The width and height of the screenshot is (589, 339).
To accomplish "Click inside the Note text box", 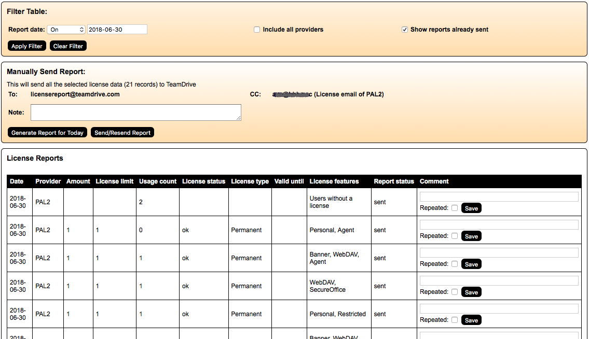I will 135,112.
